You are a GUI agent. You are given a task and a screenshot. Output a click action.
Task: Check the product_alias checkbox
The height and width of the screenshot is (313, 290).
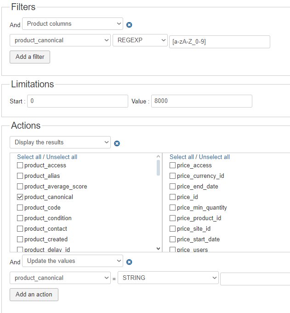pyautogui.click(x=20, y=176)
